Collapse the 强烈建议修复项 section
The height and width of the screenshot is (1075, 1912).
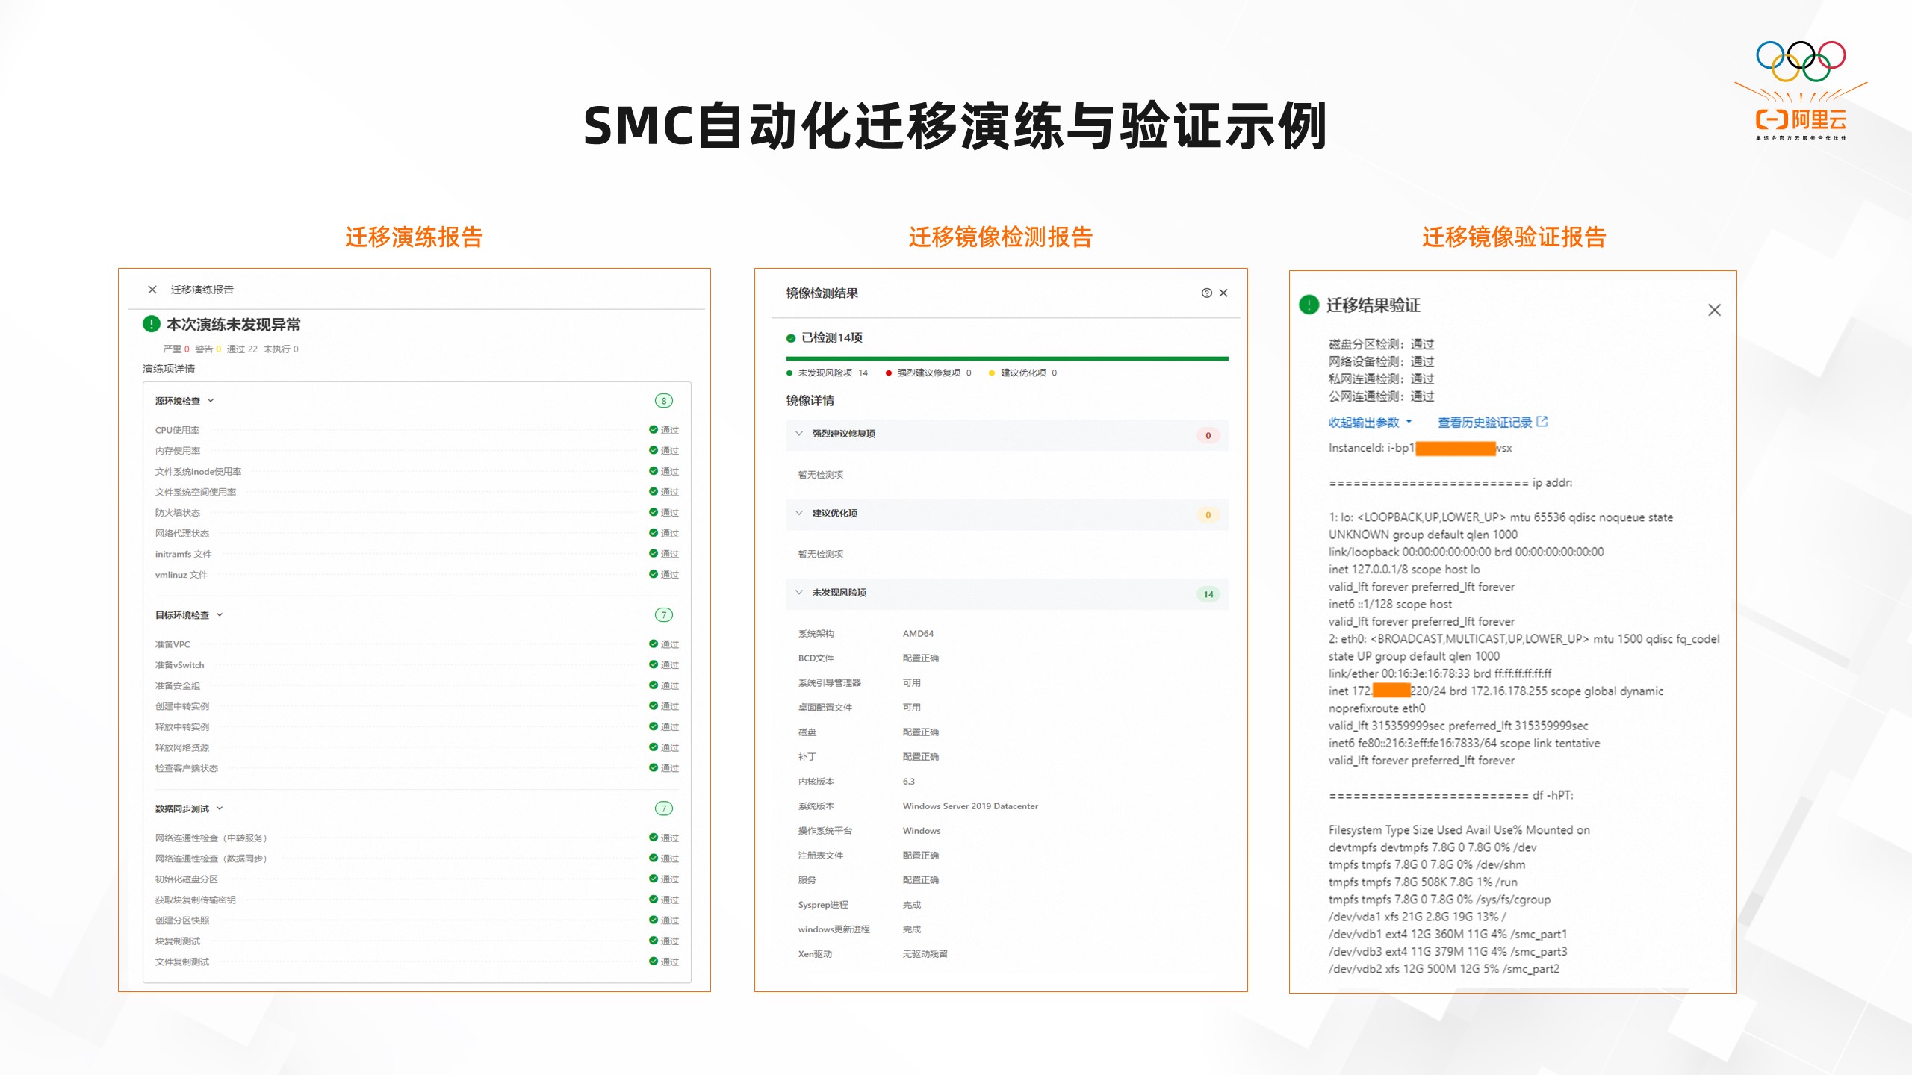(x=799, y=434)
